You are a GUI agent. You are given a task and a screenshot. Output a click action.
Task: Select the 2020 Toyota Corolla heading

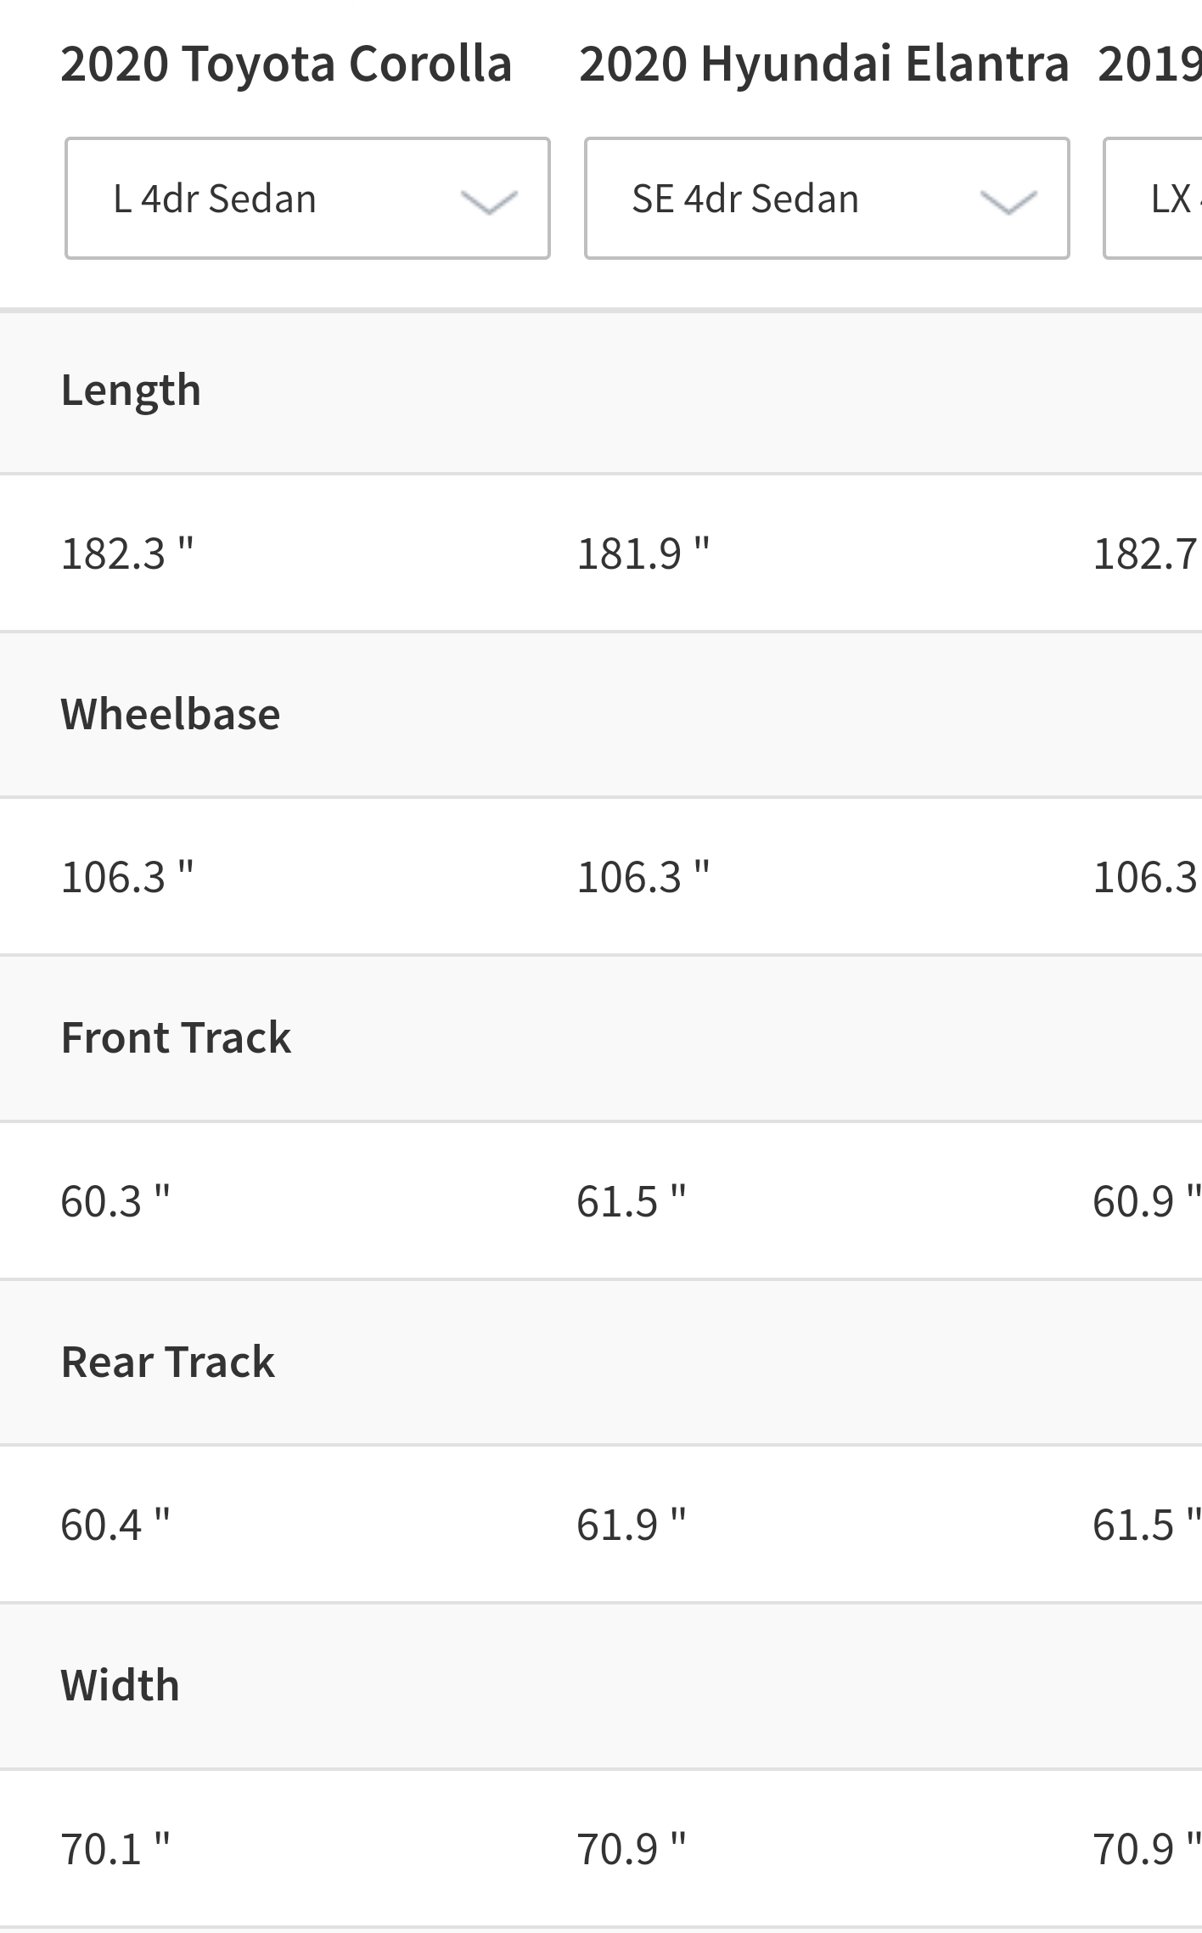287,64
